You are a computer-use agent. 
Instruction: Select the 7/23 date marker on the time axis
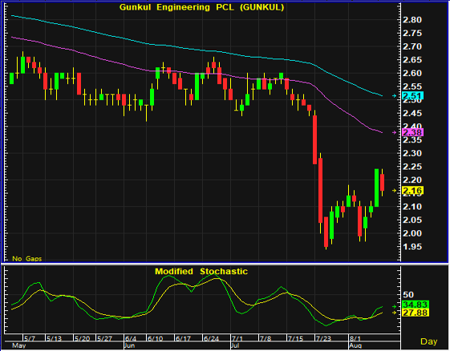(x=323, y=339)
